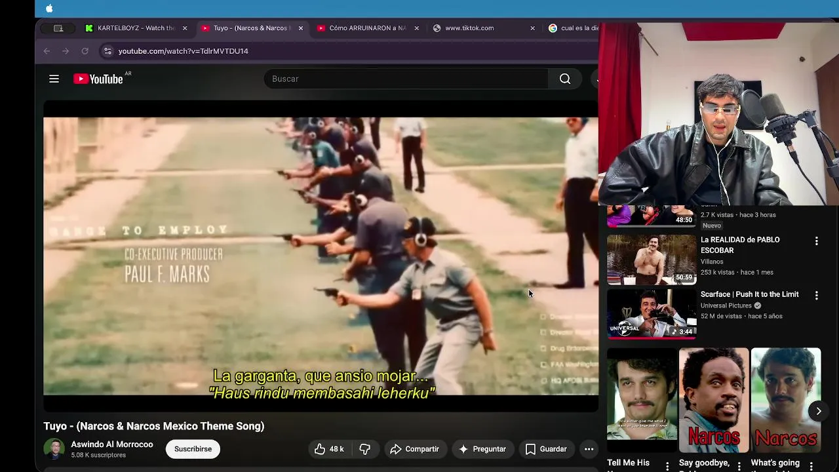Go forward with browser forward arrow

(66, 51)
